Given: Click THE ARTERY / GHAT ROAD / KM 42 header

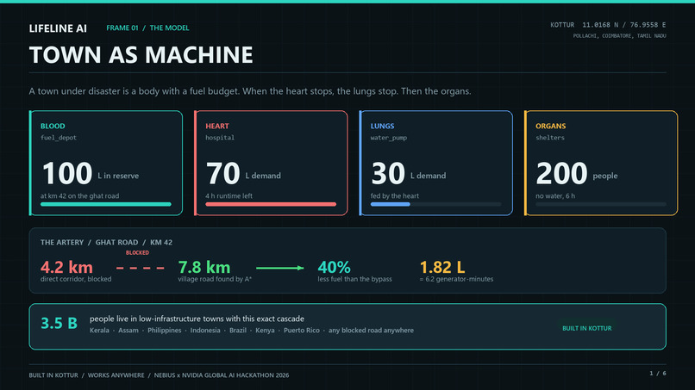Looking at the screenshot, I should tap(106, 242).
